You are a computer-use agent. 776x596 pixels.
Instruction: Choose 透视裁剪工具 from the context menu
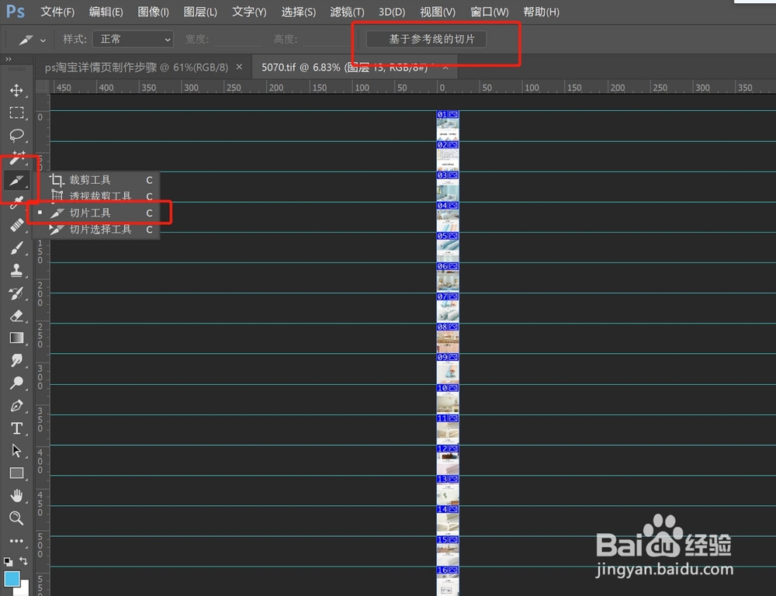click(91, 196)
